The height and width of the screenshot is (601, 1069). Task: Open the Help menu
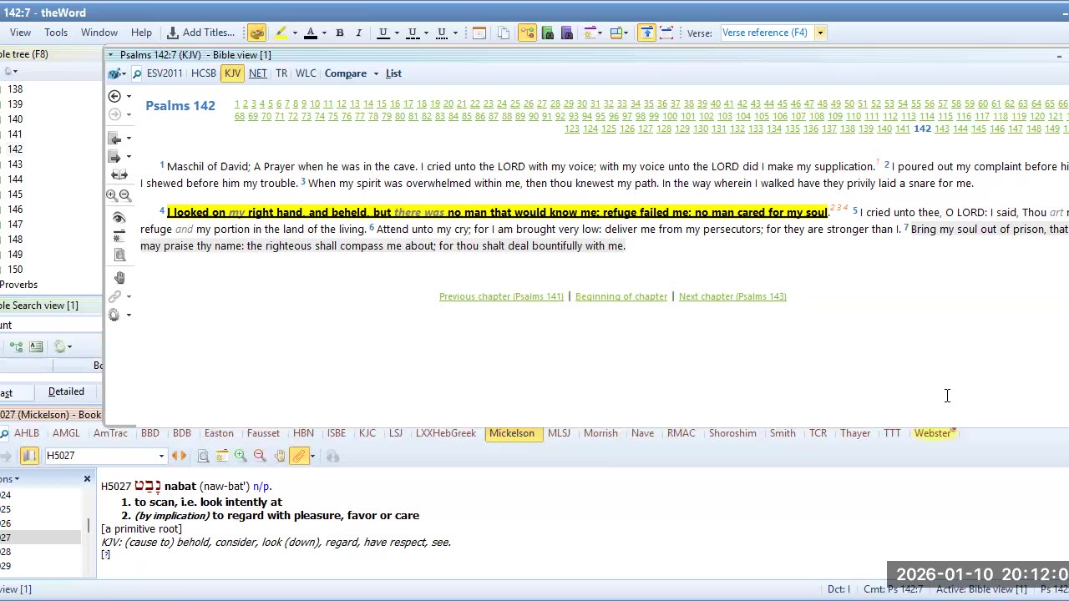(x=141, y=33)
